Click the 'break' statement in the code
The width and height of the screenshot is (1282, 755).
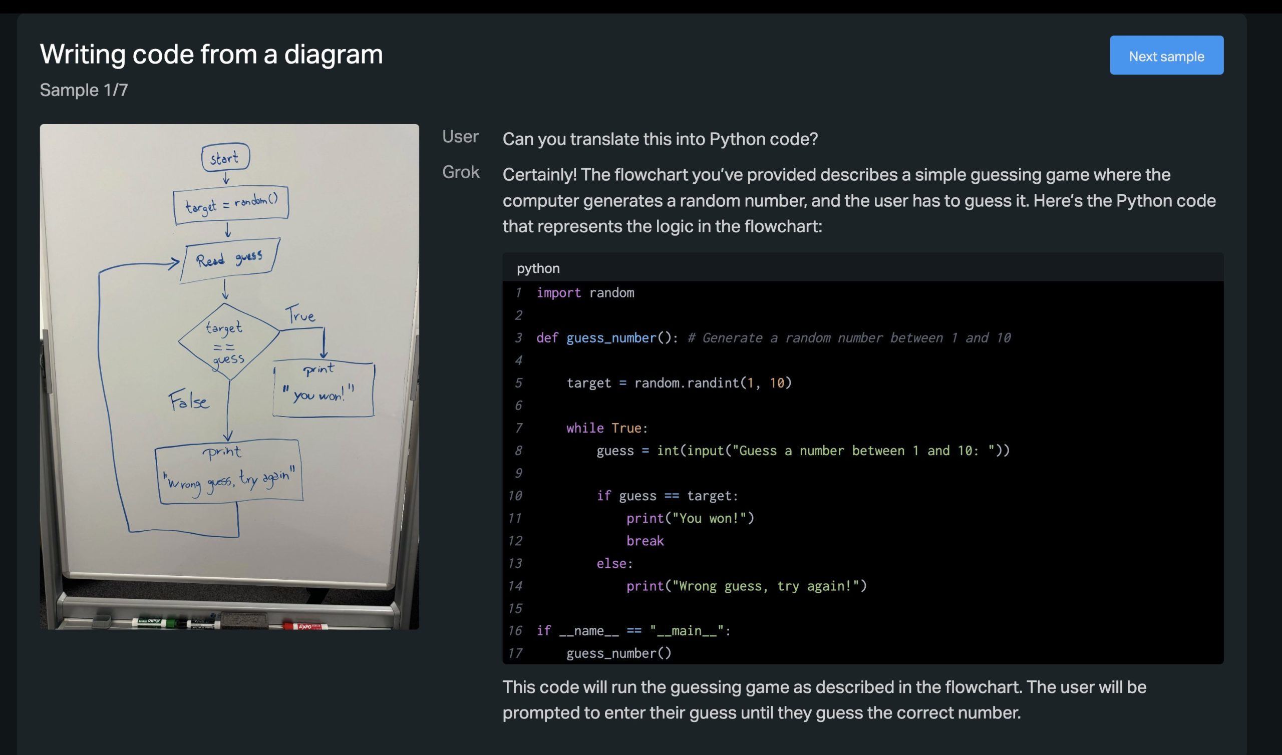(x=645, y=541)
